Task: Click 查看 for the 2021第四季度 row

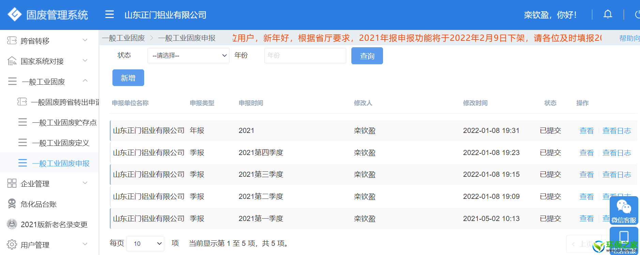Action: pyautogui.click(x=586, y=153)
